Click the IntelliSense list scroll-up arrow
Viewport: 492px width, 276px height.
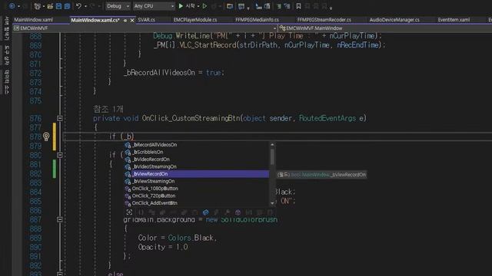click(272, 145)
